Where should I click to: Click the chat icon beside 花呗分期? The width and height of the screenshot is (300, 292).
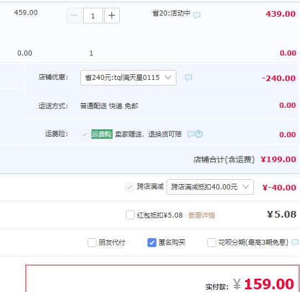[x=295, y=243]
